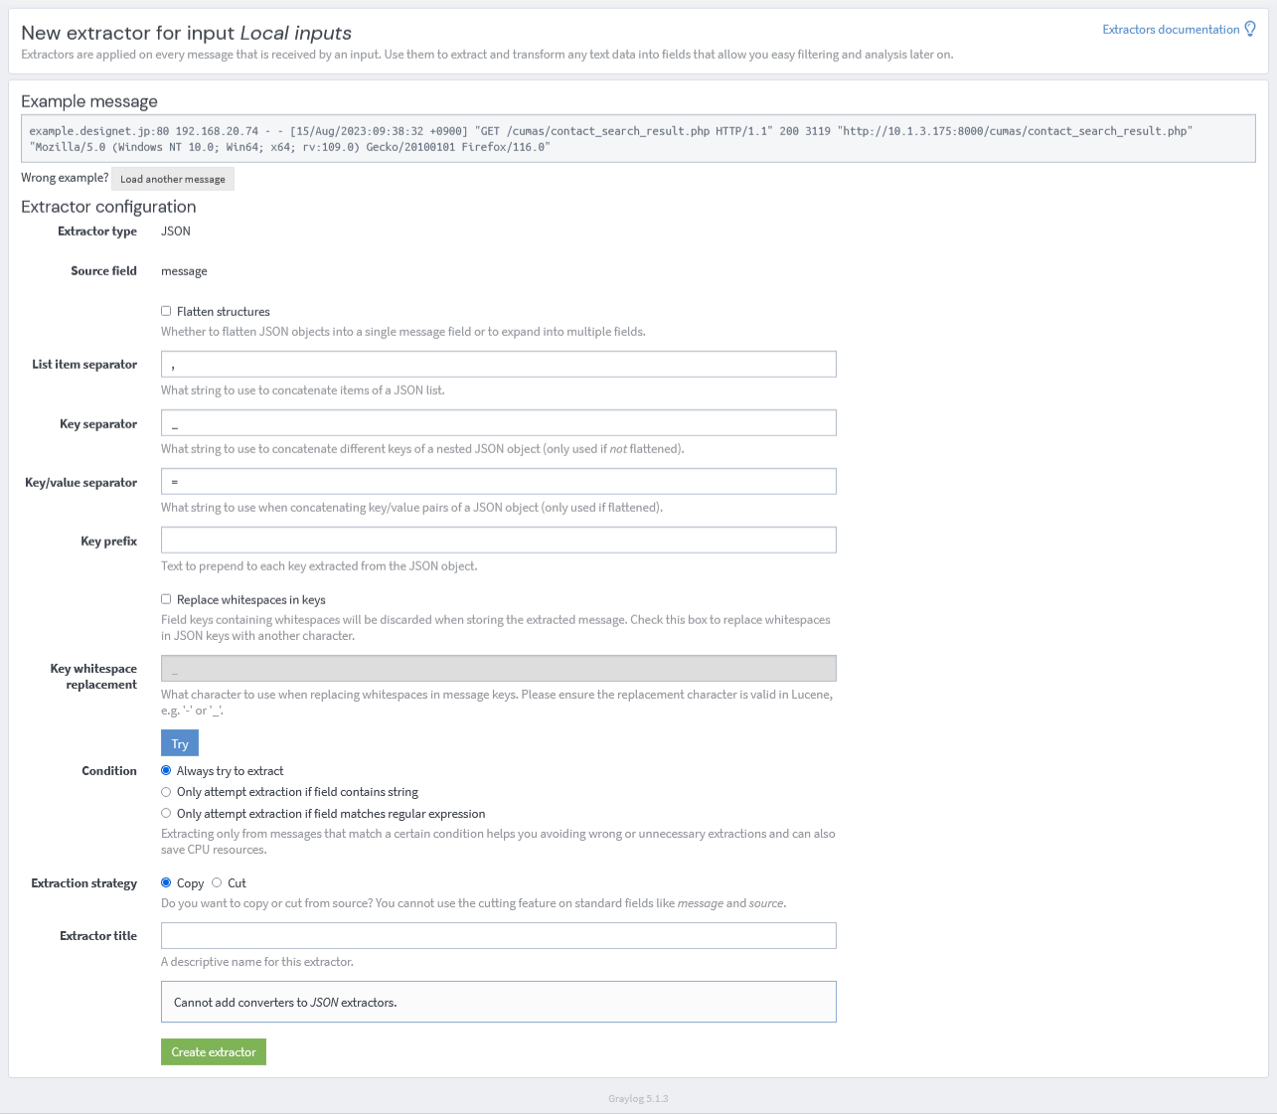This screenshot has width=1277, height=1114.
Task: Click the lightbulb documentation icon
Action: (x=1250, y=29)
